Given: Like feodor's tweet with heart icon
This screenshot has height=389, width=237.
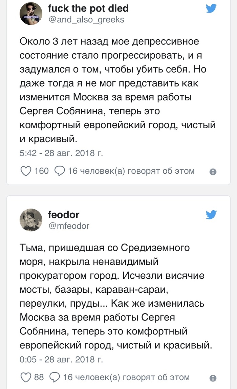Looking at the screenshot, I should pyautogui.click(x=26, y=377).
